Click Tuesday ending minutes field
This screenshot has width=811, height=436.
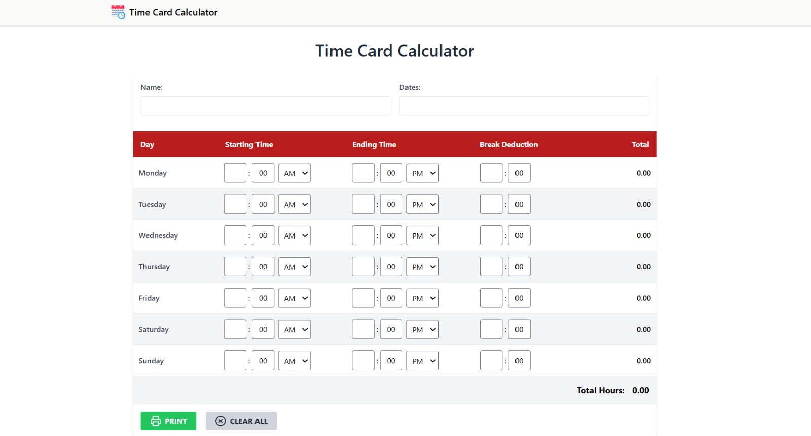point(391,205)
